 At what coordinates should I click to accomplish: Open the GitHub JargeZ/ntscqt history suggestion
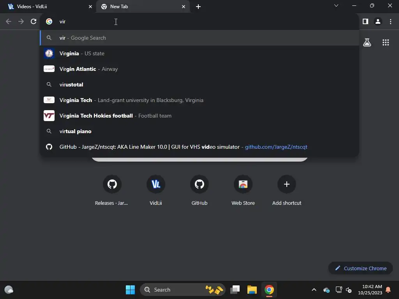tap(199, 147)
